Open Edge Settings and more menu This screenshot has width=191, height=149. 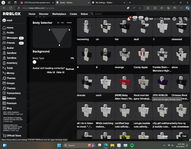[181, 8]
